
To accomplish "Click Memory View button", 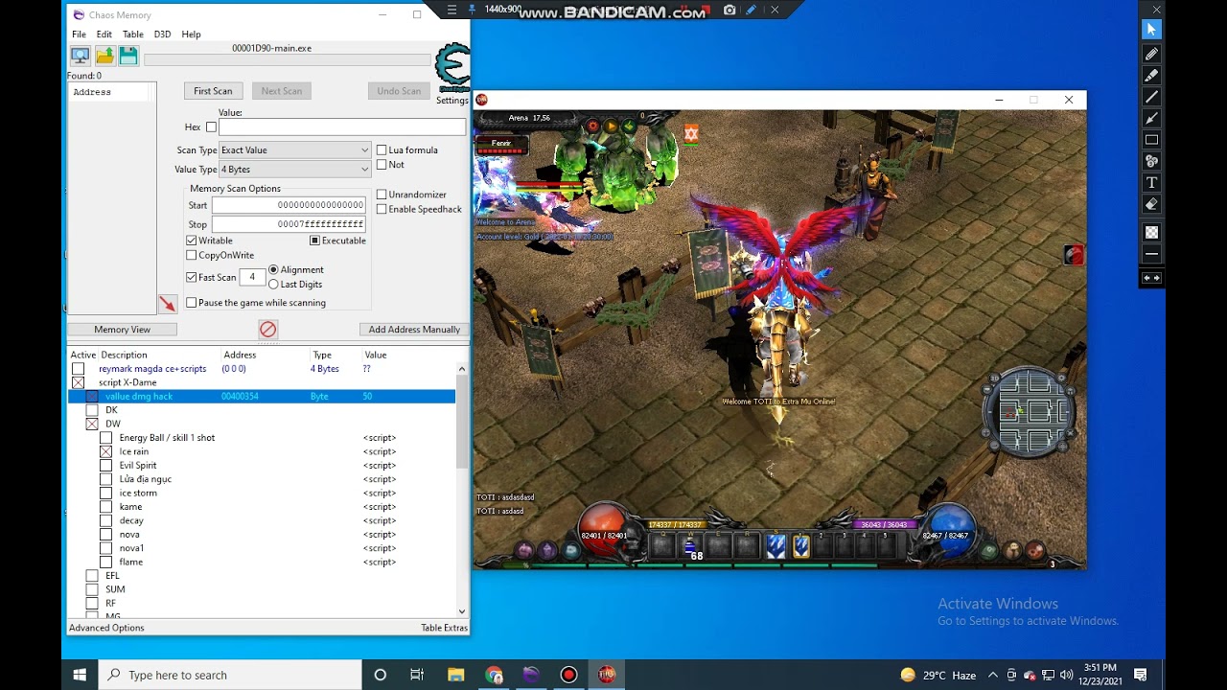I will pos(122,330).
